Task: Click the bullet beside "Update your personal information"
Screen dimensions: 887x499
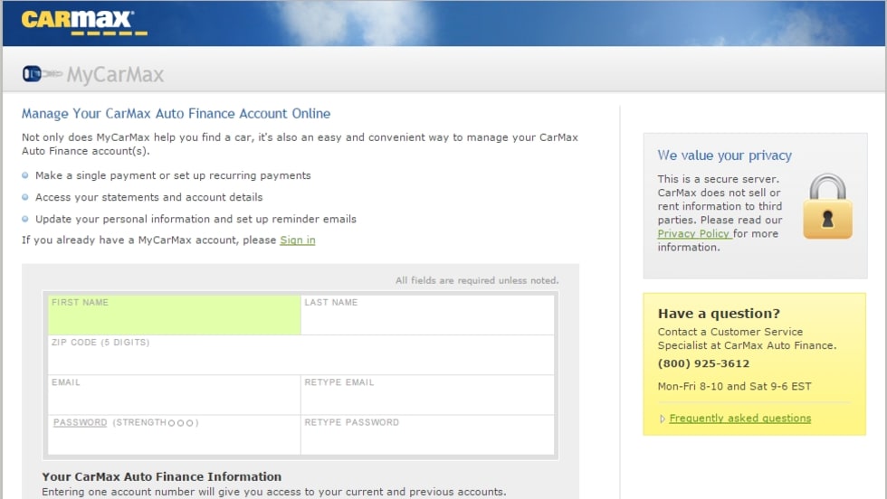Action: tap(25, 219)
